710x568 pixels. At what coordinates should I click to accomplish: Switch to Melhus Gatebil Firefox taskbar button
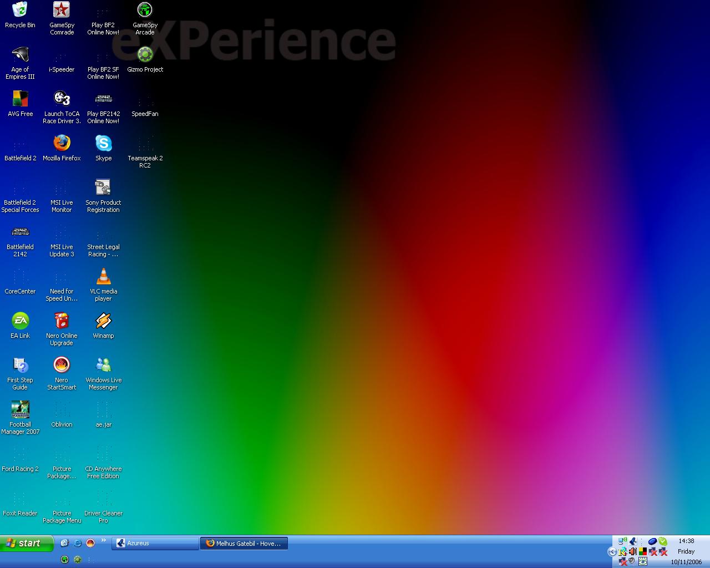point(245,544)
